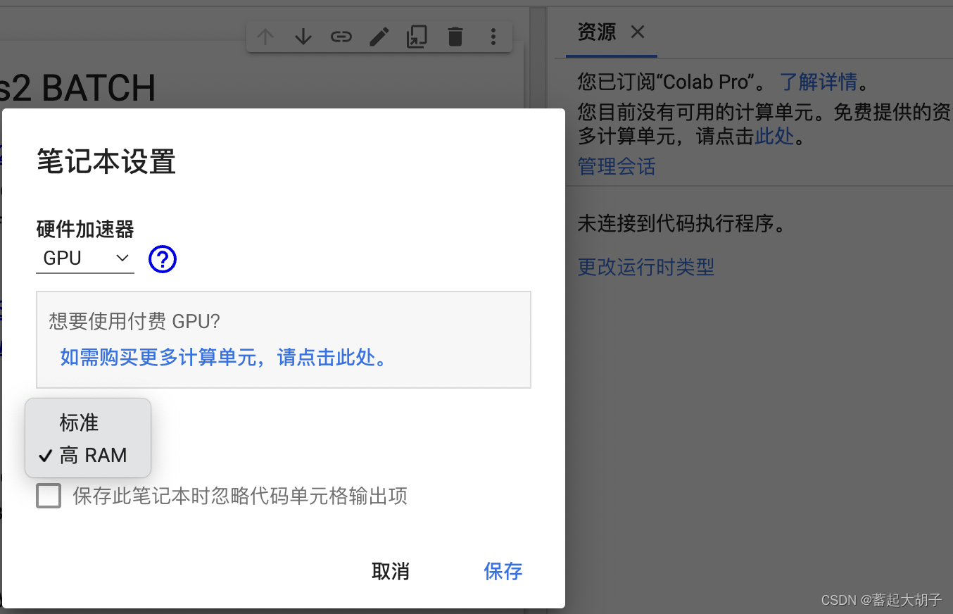The image size is (953, 614).
Task: Click the 如需购买更多计算单元 purchase link
Action: pos(222,358)
